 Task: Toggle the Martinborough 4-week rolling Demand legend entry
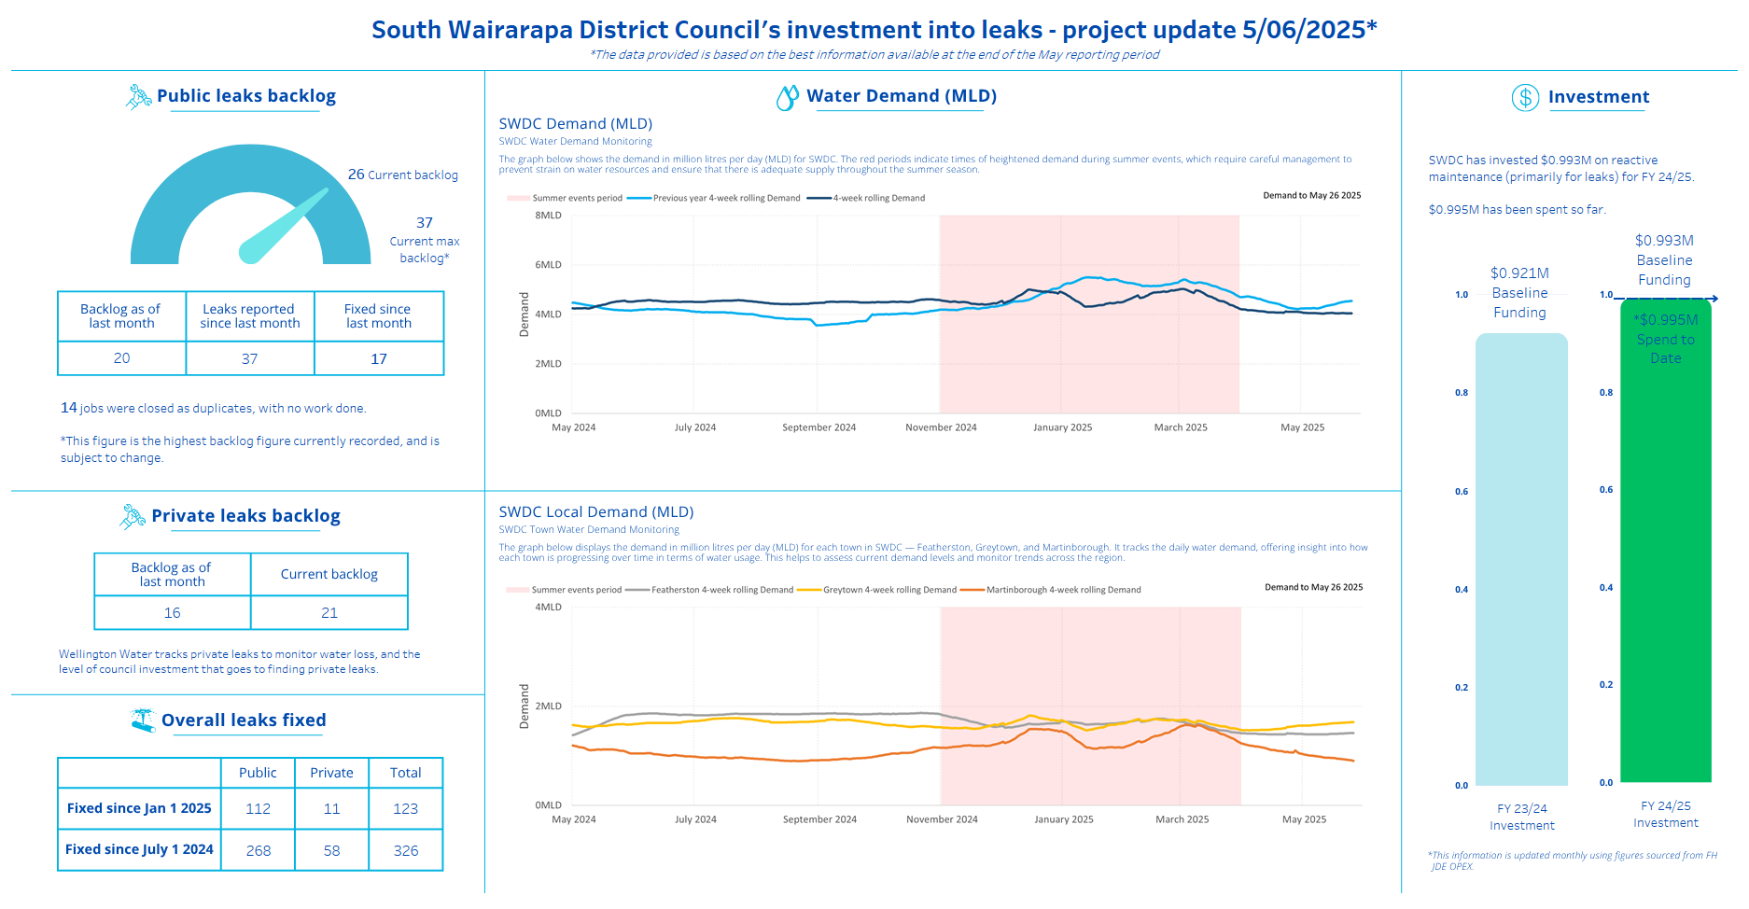click(1062, 590)
